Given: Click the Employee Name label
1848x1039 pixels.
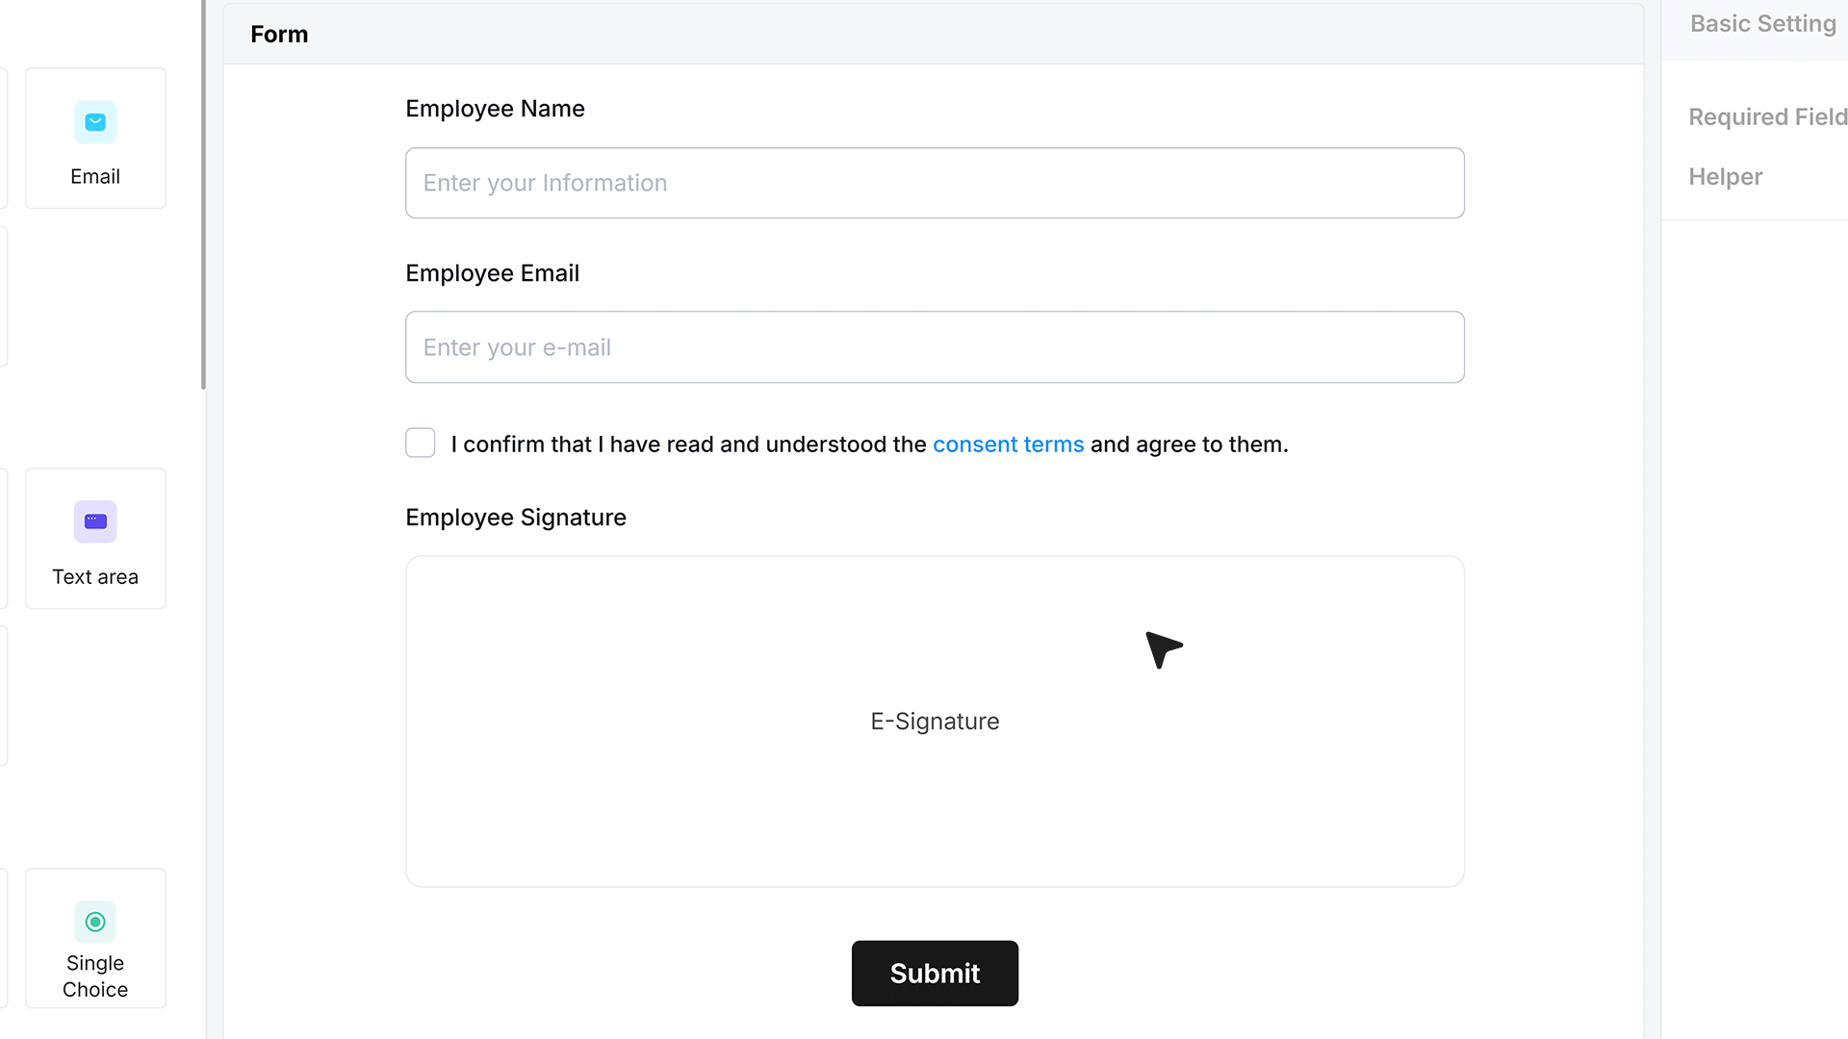Looking at the screenshot, I should pyautogui.click(x=495, y=109).
